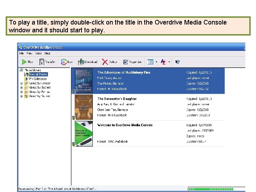
Task: Open the sort order dropdown arrow
Action: (169, 62)
